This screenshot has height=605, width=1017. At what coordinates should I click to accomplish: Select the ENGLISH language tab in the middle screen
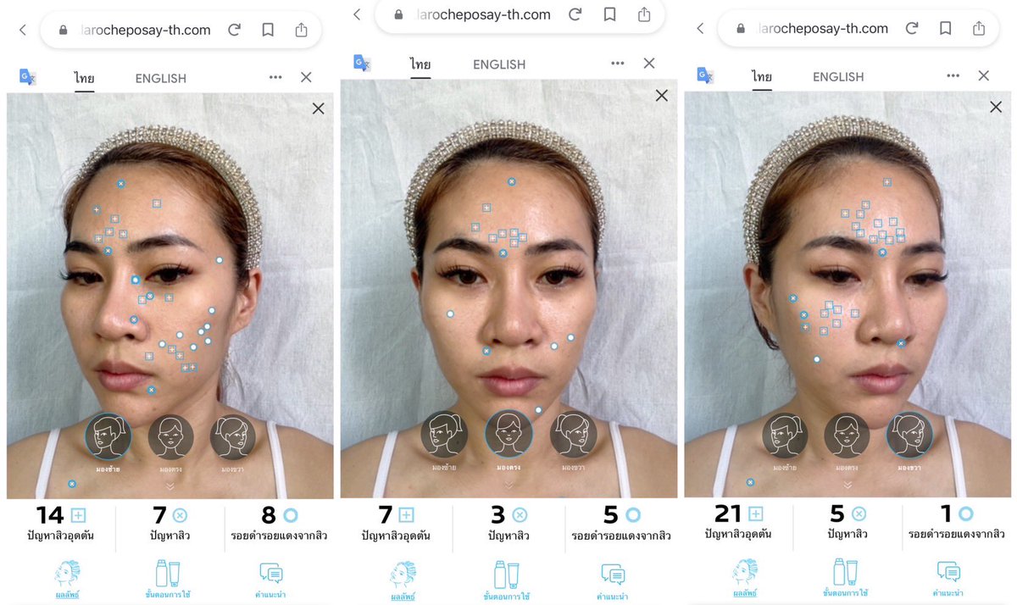click(x=499, y=64)
